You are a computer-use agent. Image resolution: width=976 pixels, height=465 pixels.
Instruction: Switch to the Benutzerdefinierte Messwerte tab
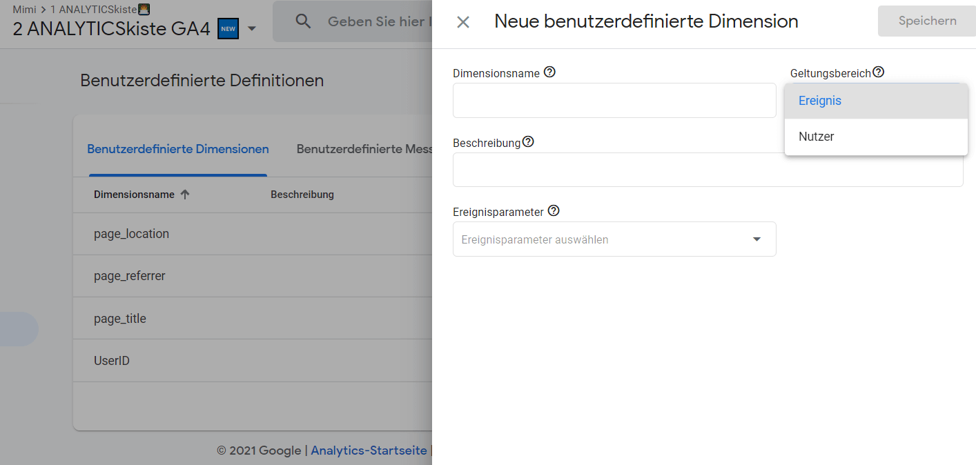(364, 149)
